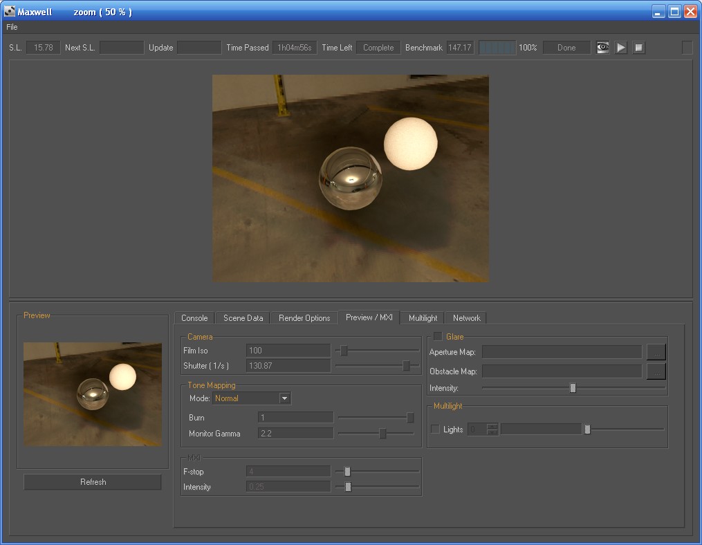This screenshot has width=702, height=545.
Task: Switch to the Multilight tab
Action: (423, 318)
